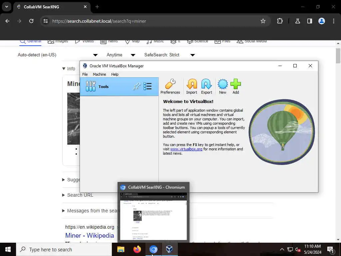Switch to the Music search tab

point(155,41)
